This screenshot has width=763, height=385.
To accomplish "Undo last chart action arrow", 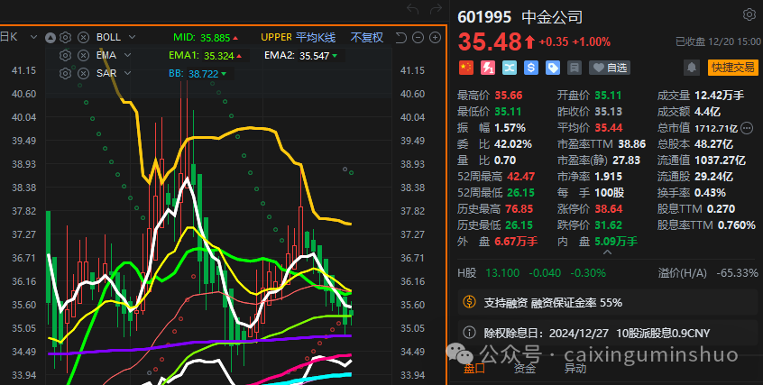I will [413, 9].
